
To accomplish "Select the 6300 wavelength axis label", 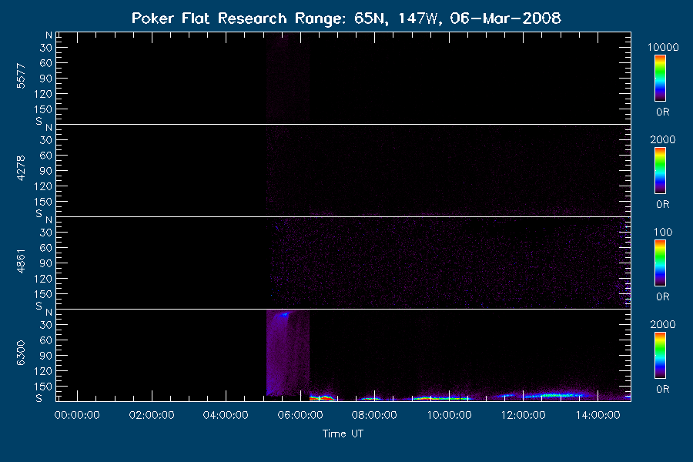I will [21, 353].
